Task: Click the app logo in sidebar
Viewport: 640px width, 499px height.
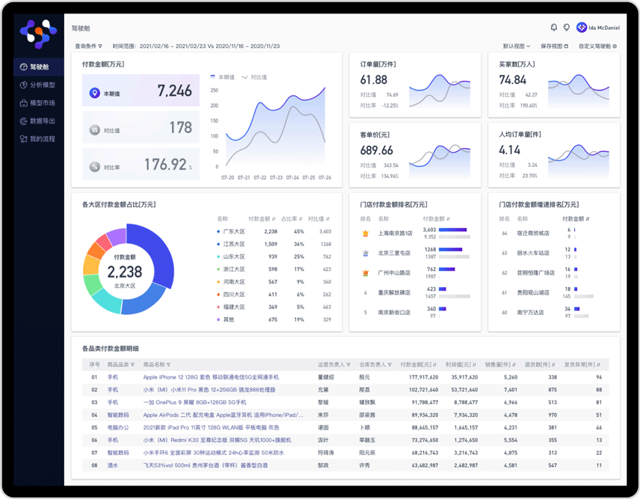Action: pos(38,34)
